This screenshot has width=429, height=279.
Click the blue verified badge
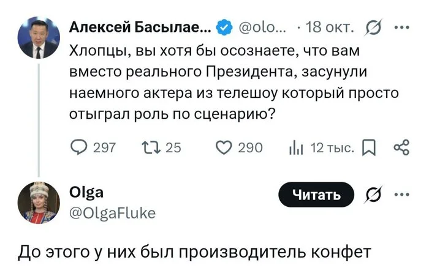(x=224, y=26)
